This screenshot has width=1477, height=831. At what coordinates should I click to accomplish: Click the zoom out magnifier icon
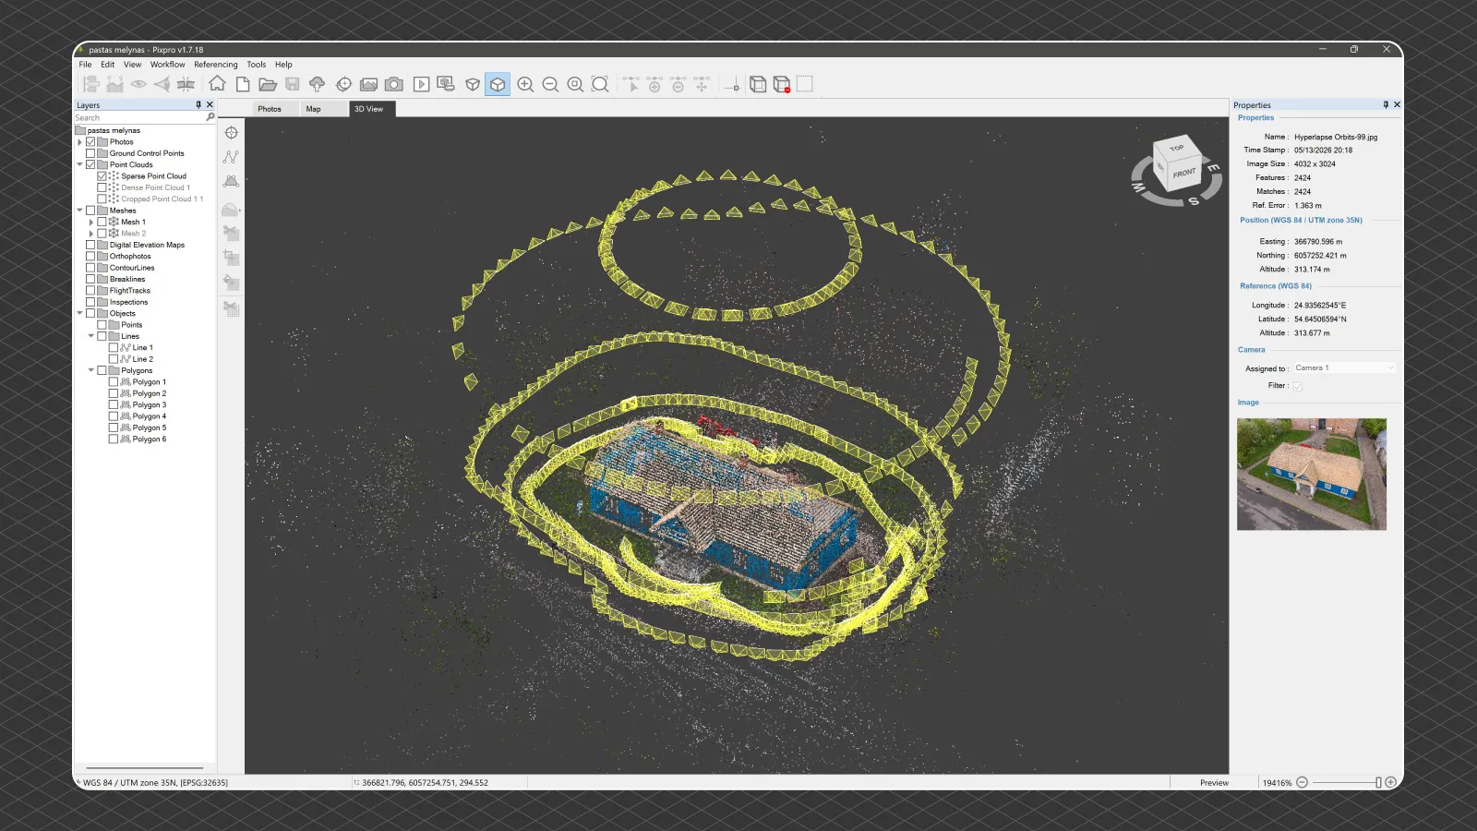coord(550,84)
